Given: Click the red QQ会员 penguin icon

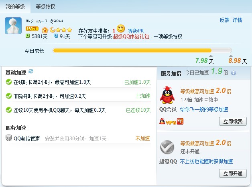Looking at the screenshot, I should point(167,95).
